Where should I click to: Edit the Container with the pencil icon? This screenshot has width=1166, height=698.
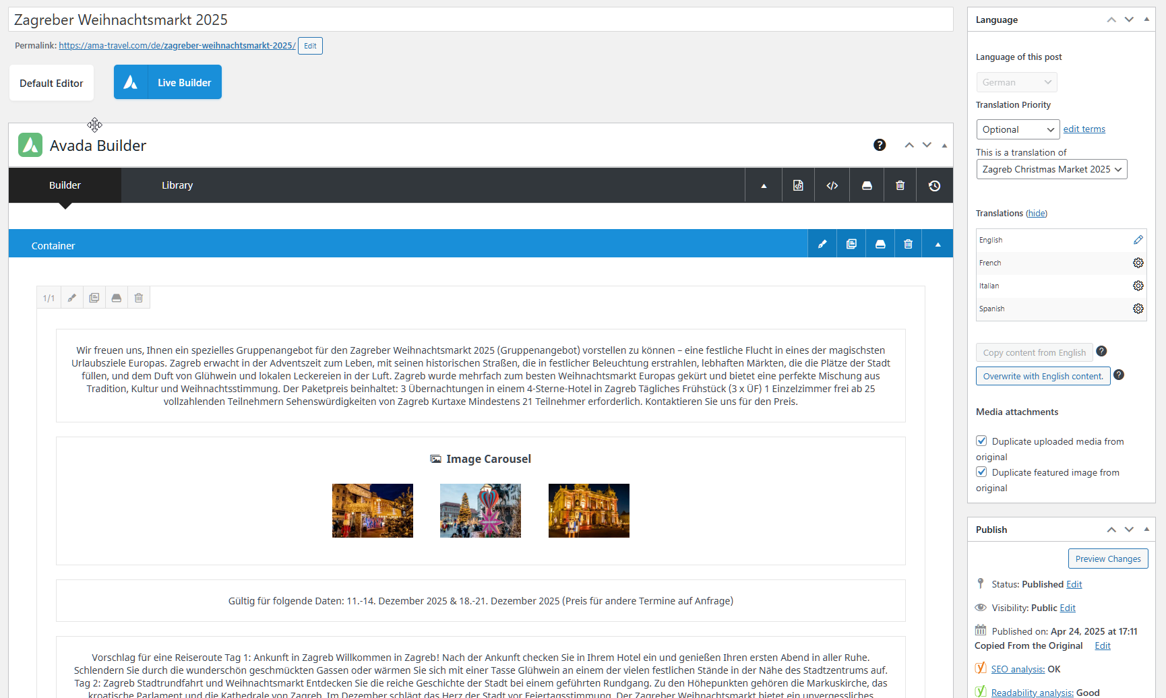(x=822, y=245)
